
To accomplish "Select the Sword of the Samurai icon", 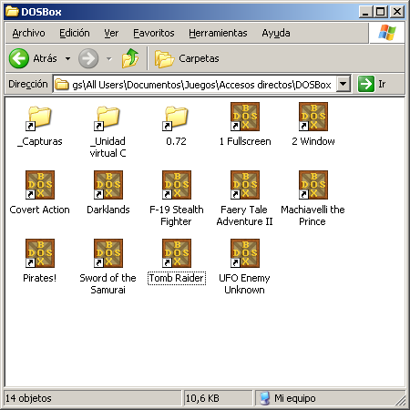I will point(108,253).
